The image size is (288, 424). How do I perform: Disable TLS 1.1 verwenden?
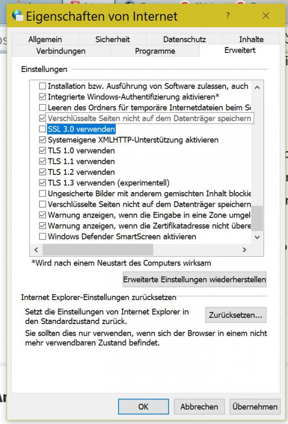(42, 161)
